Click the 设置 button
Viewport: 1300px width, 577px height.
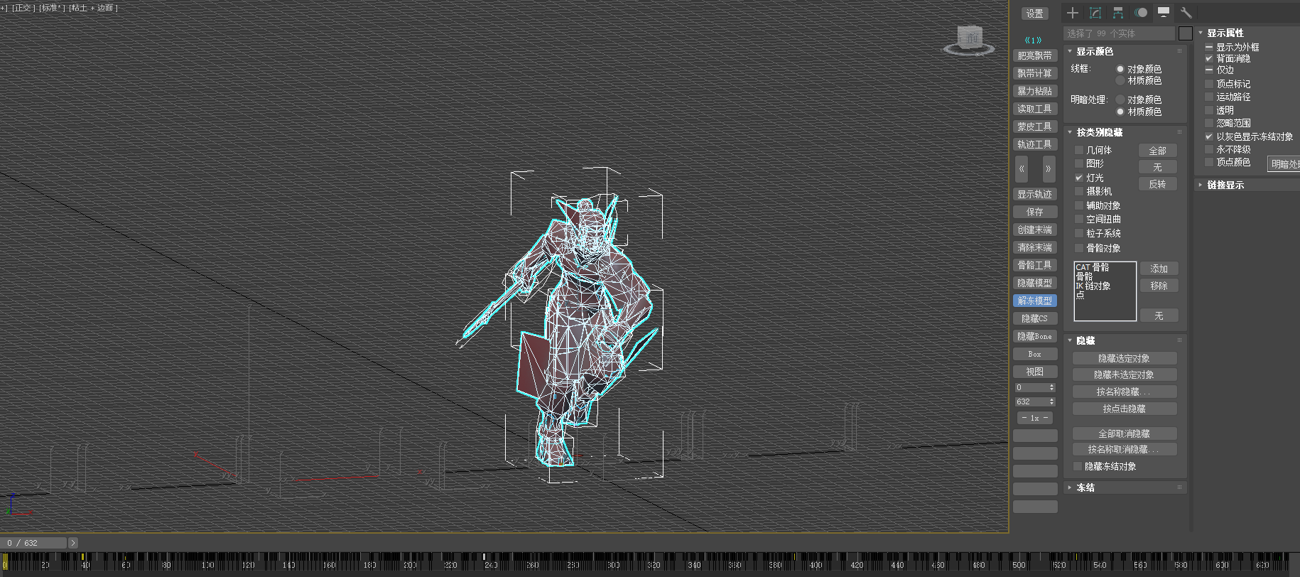tap(1035, 14)
